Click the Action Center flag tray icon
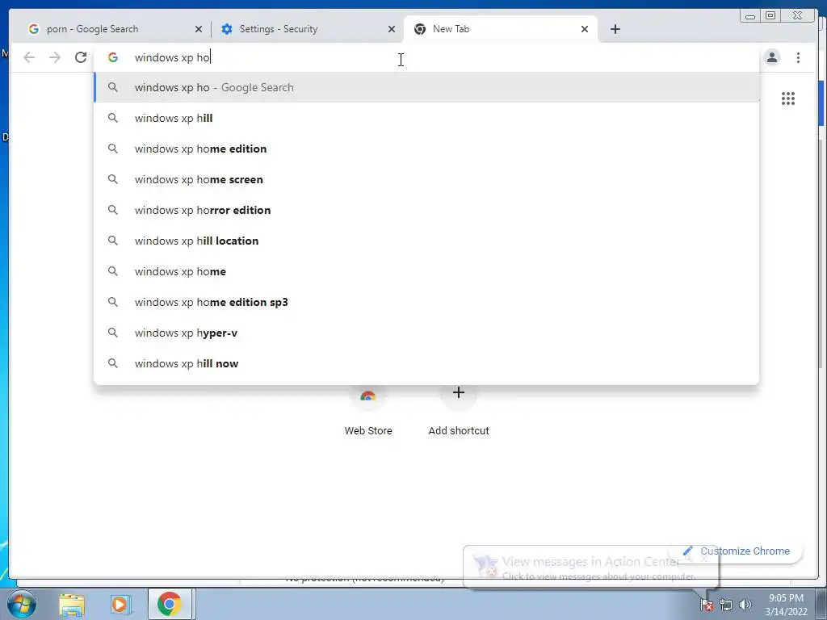827x620 pixels. [x=707, y=605]
